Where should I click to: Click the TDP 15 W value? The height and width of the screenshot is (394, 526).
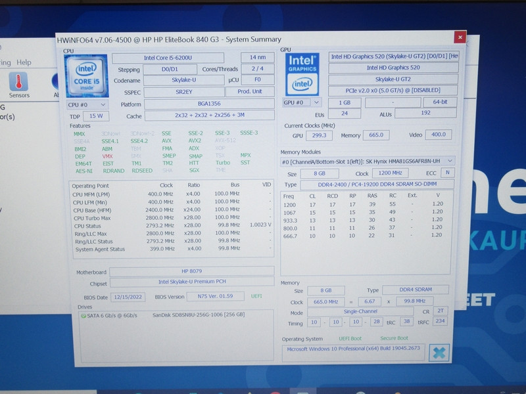coord(96,116)
